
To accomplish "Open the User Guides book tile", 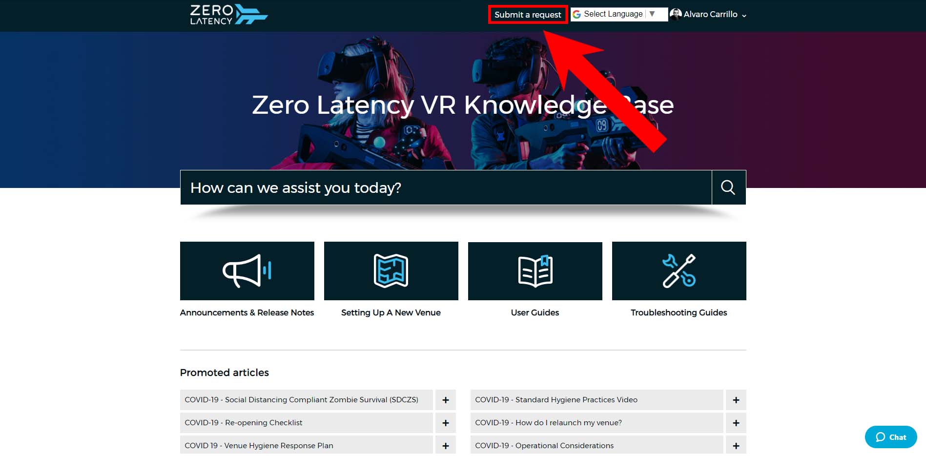I will [x=535, y=271].
